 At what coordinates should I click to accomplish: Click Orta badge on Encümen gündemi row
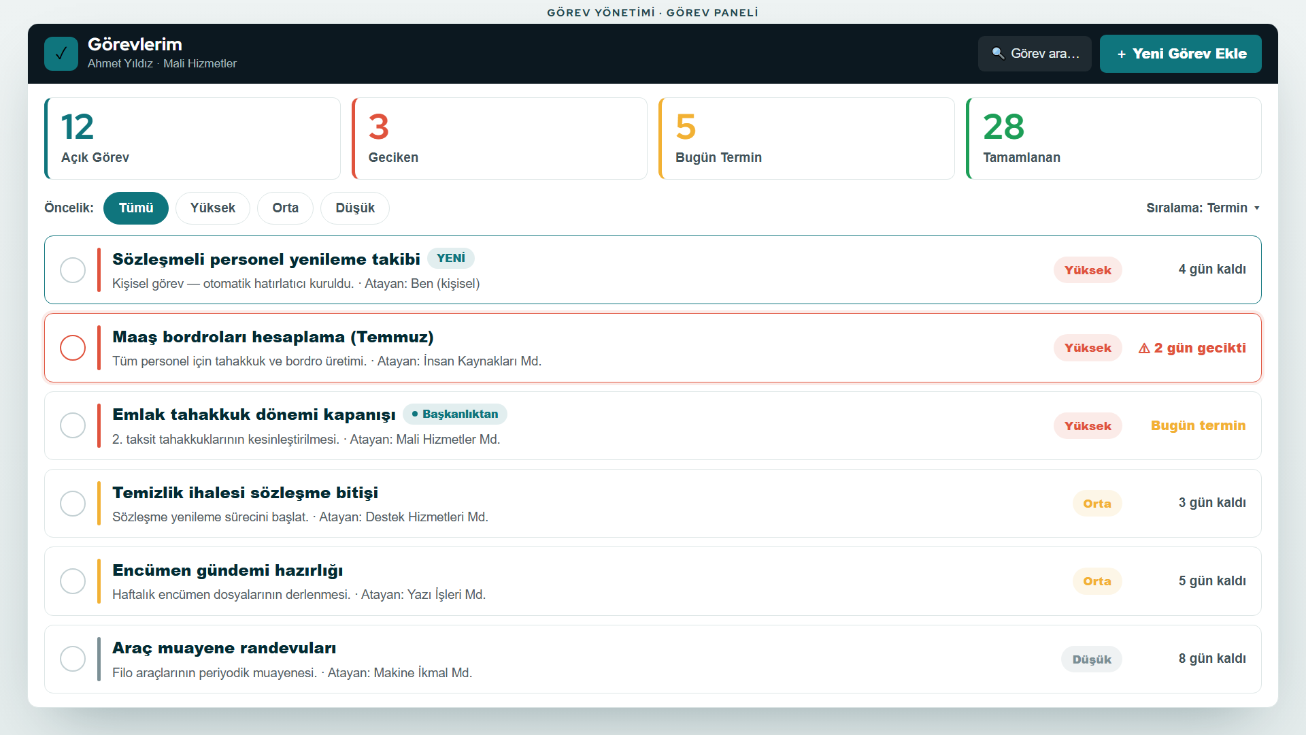pos(1097,581)
